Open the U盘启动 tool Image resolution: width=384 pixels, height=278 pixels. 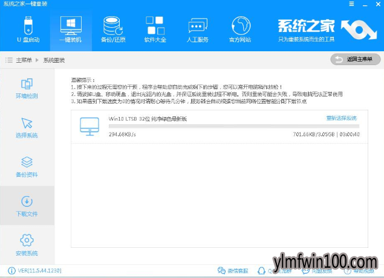point(28,30)
